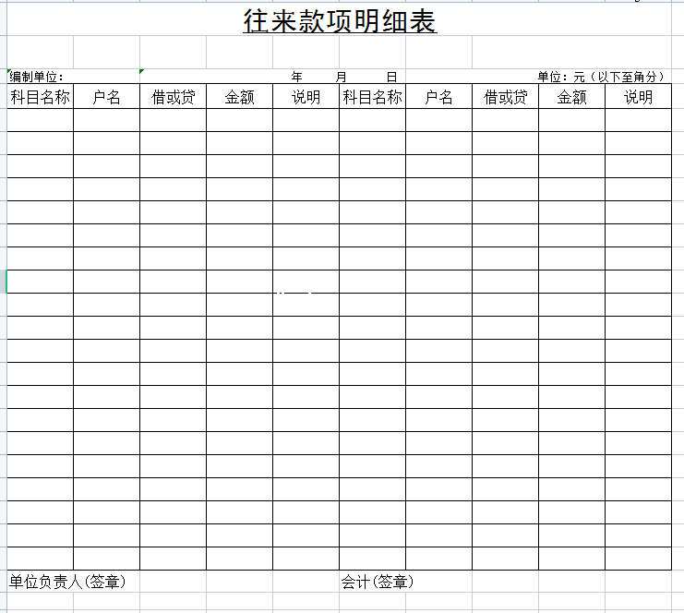Select the right 借或贷 header cell
This screenshot has width=684, height=613.
tap(505, 97)
